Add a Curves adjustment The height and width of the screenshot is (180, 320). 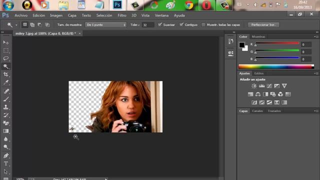pyautogui.click(x=269, y=86)
